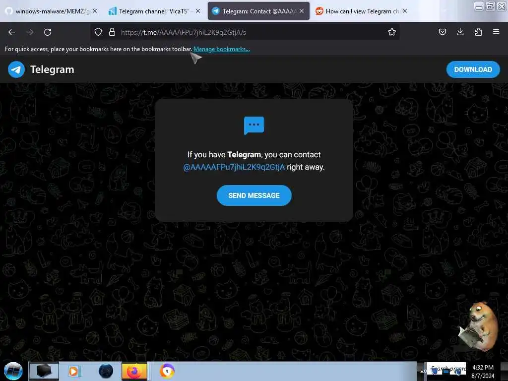Open the tracking protection shield icon

tap(98, 32)
